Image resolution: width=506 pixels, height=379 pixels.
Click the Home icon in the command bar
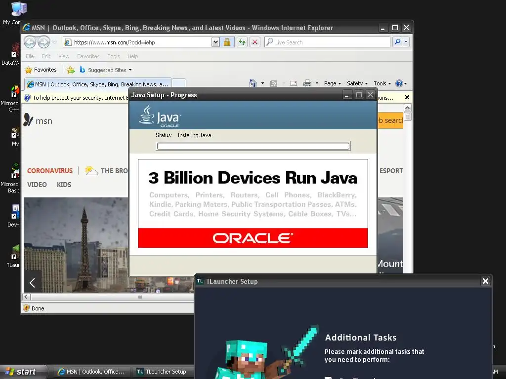click(253, 83)
